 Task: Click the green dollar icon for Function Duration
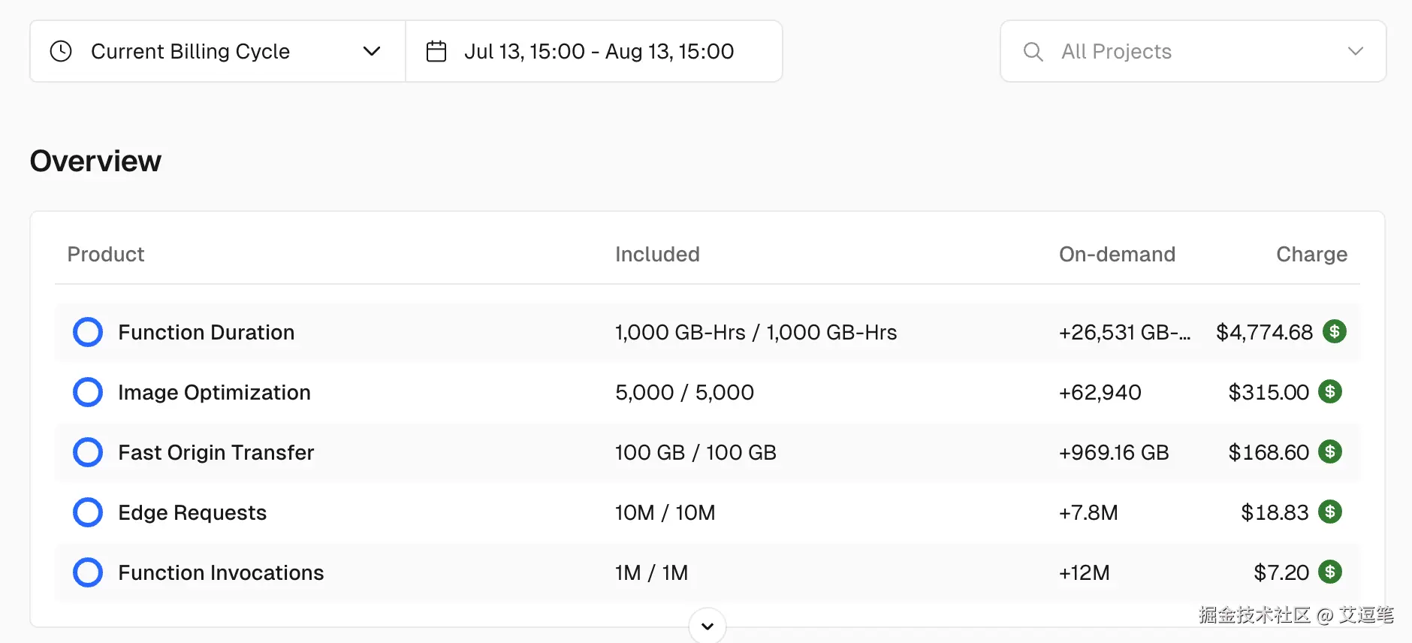tap(1334, 331)
